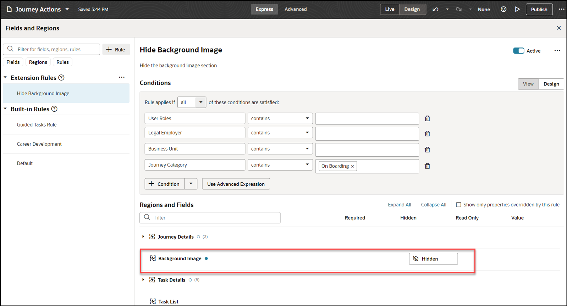Click the smiley face feedback icon
Viewport: 567px width, 306px height.
click(x=503, y=9)
